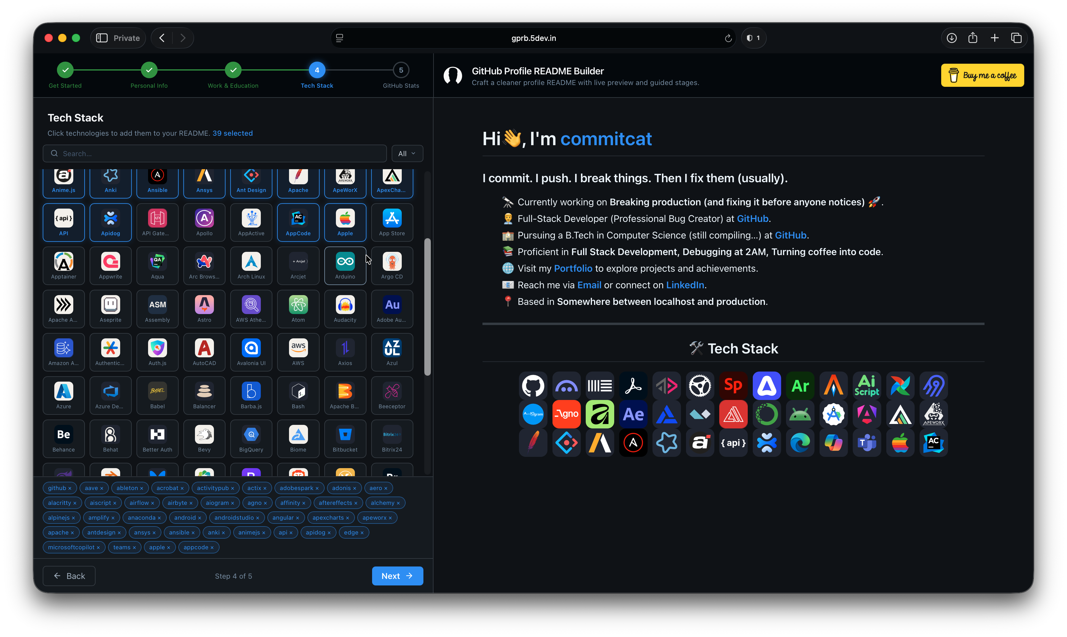Open the Portfolio link in the preview

(573, 268)
